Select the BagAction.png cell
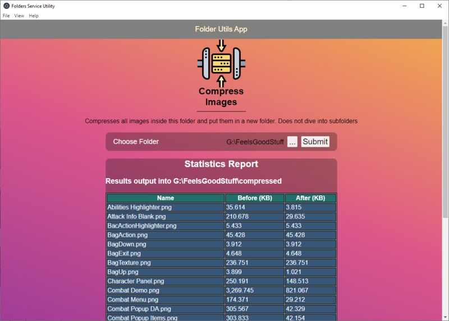 165,235
